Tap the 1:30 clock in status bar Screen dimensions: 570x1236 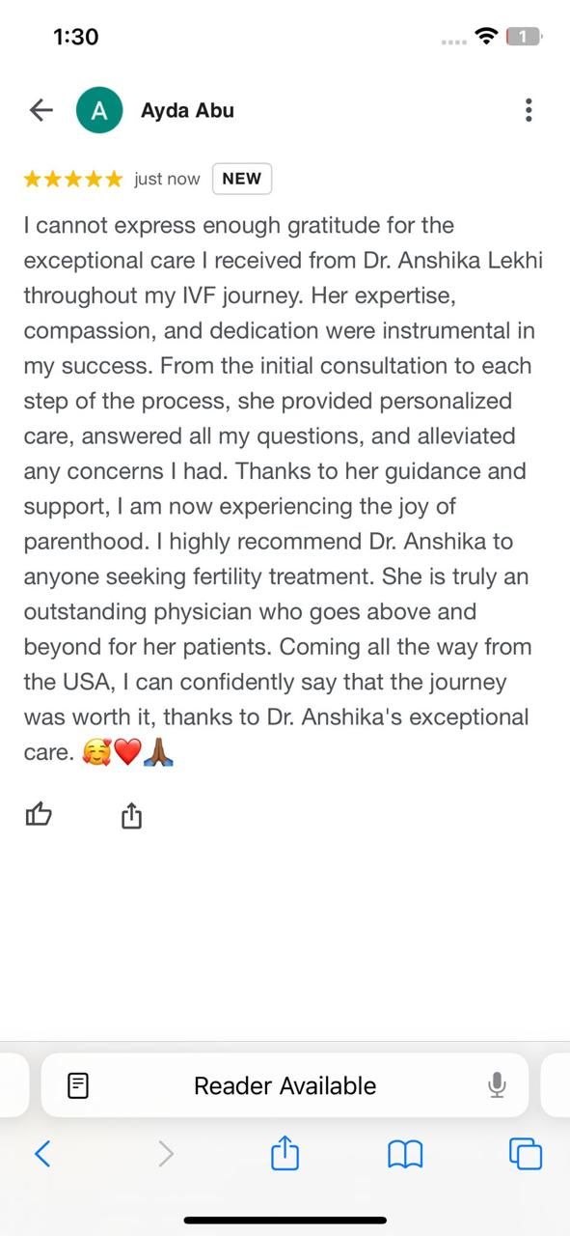click(76, 37)
